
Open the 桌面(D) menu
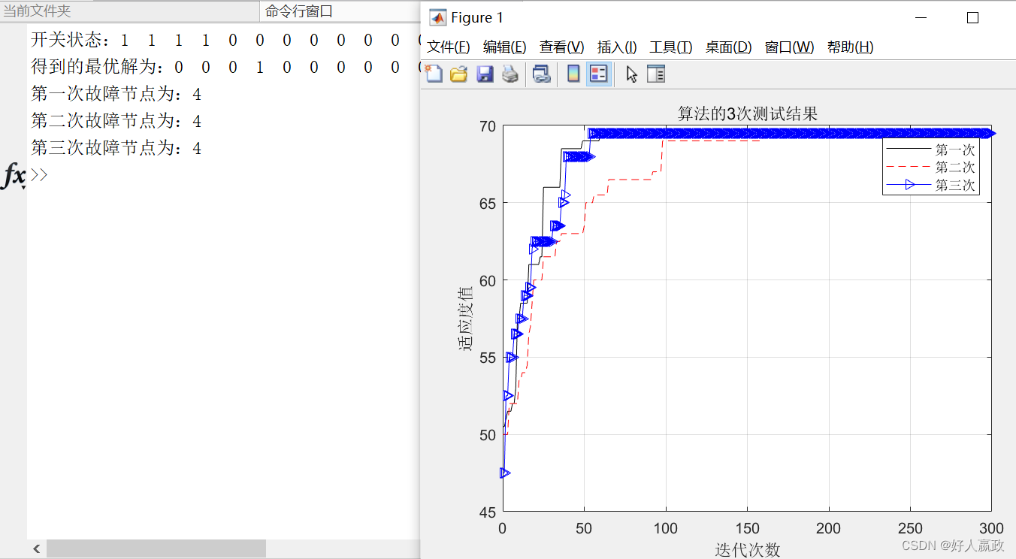click(x=728, y=47)
